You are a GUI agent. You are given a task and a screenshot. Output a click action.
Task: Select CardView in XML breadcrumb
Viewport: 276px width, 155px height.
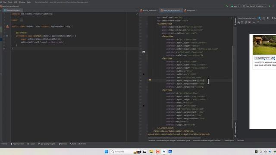tap(207, 141)
